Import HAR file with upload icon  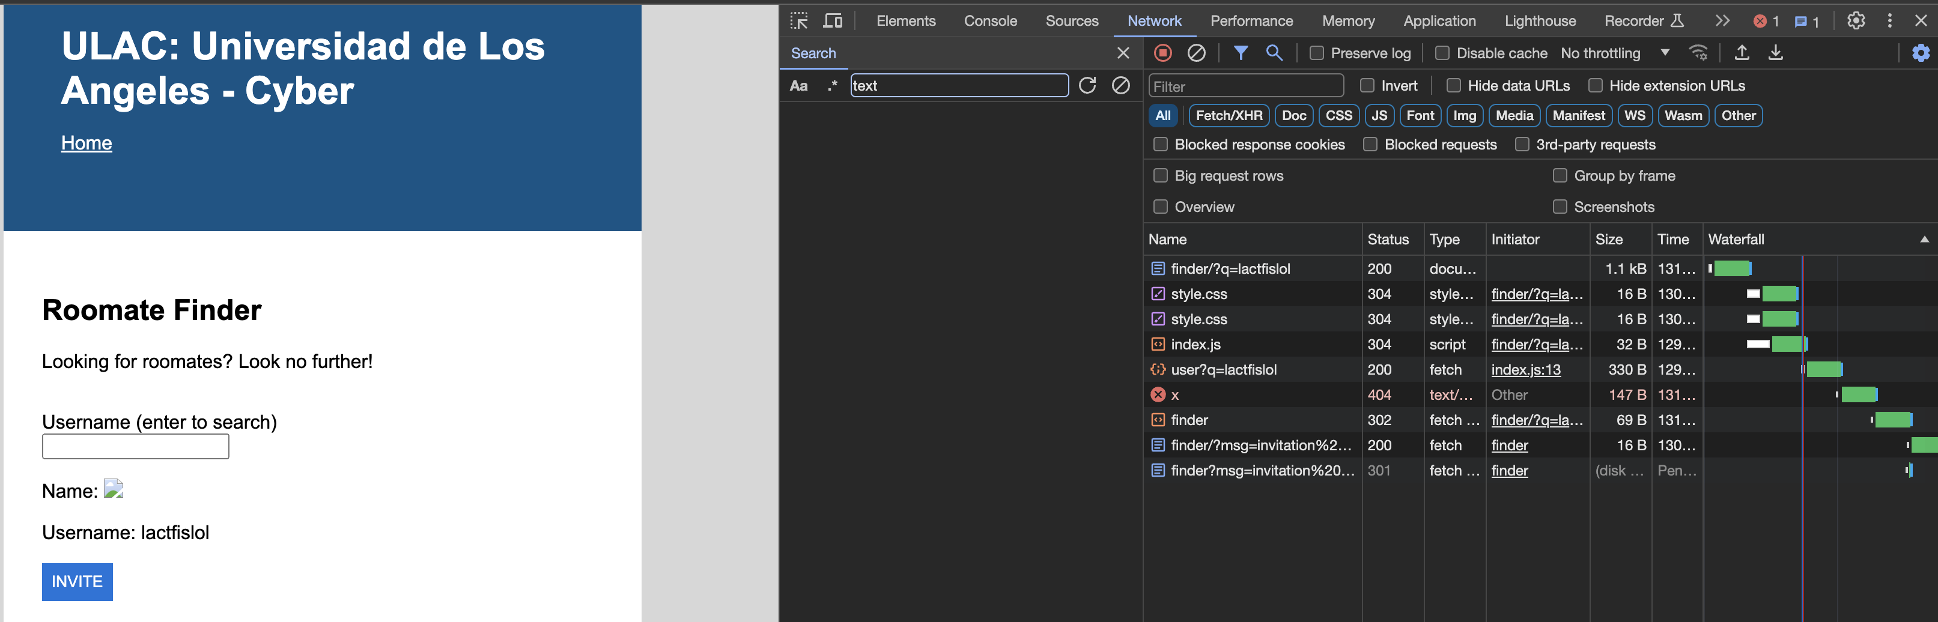(1742, 53)
